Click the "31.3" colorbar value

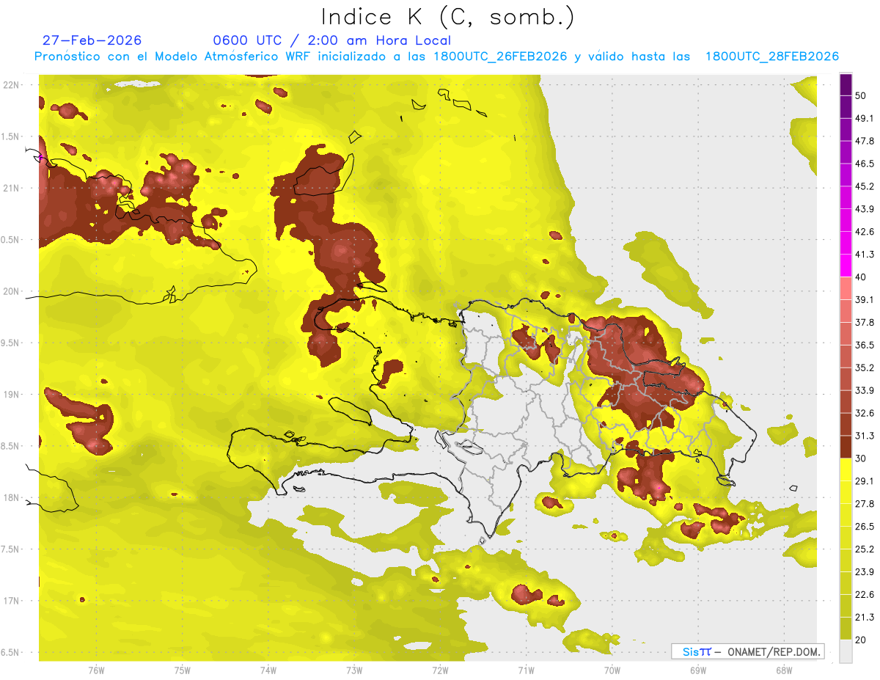pos(865,436)
